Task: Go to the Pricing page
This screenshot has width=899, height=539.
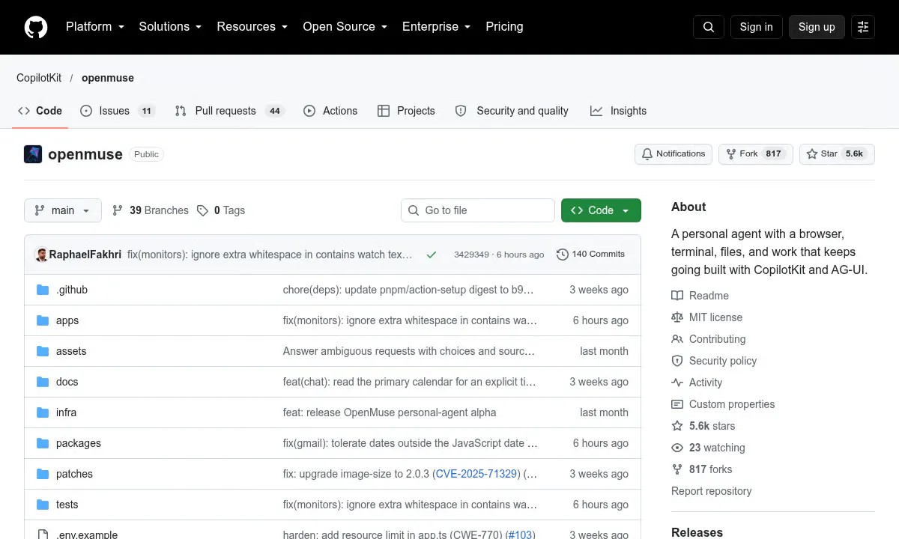Action: [504, 27]
